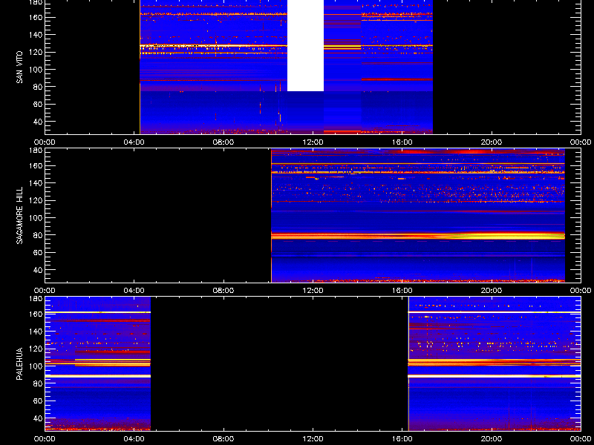Click the PALEHUA station label
The image size is (594, 445).
[x=19, y=363]
